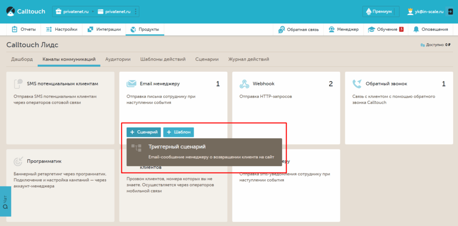458x226 pixels.
Task: Open the Настройки menu
Action: (62, 29)
